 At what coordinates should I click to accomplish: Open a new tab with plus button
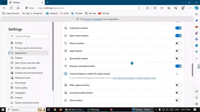[47, 2]
